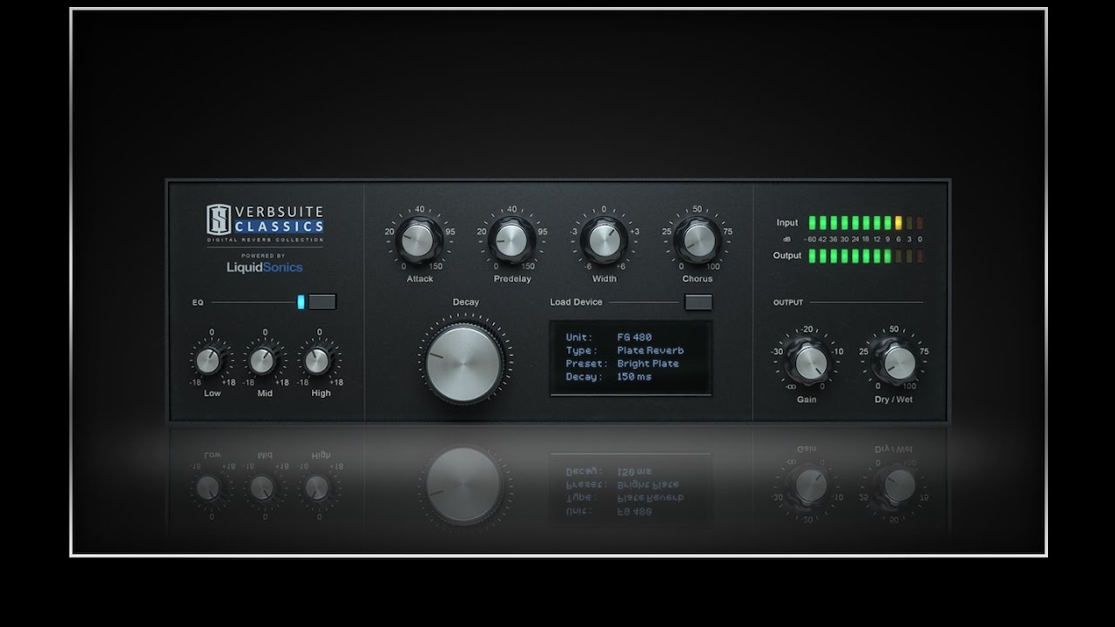The height and width of the screenshot is (627, 1115).
Task: Click the output Gain knob
Action: pos(808,362)
